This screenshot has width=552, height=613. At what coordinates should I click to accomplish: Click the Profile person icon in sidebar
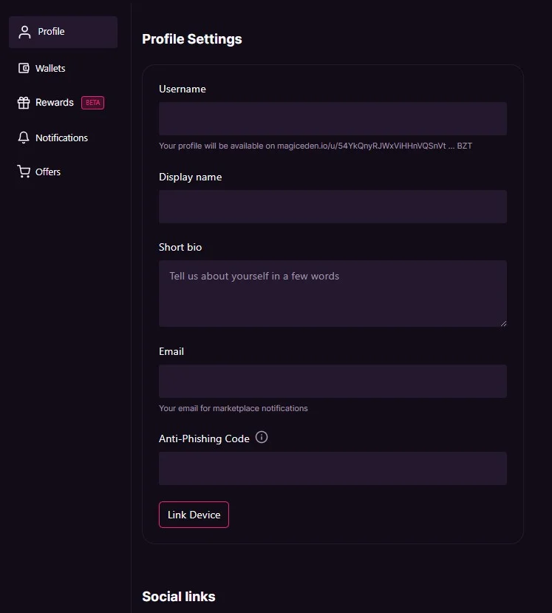coord(24,32)
